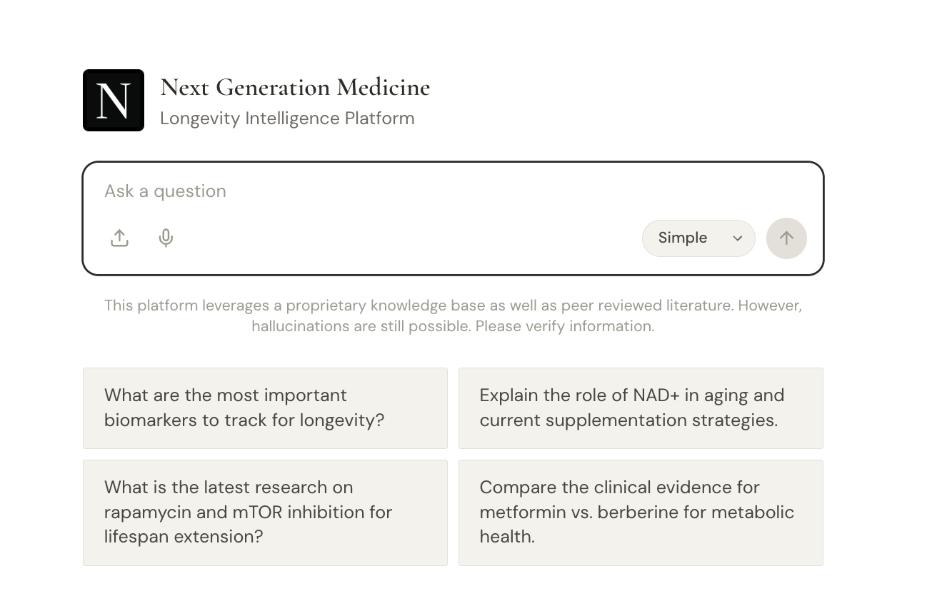Choose the NAD+ in aging suggestion card
927x591 pixels.
pos(641,408)
